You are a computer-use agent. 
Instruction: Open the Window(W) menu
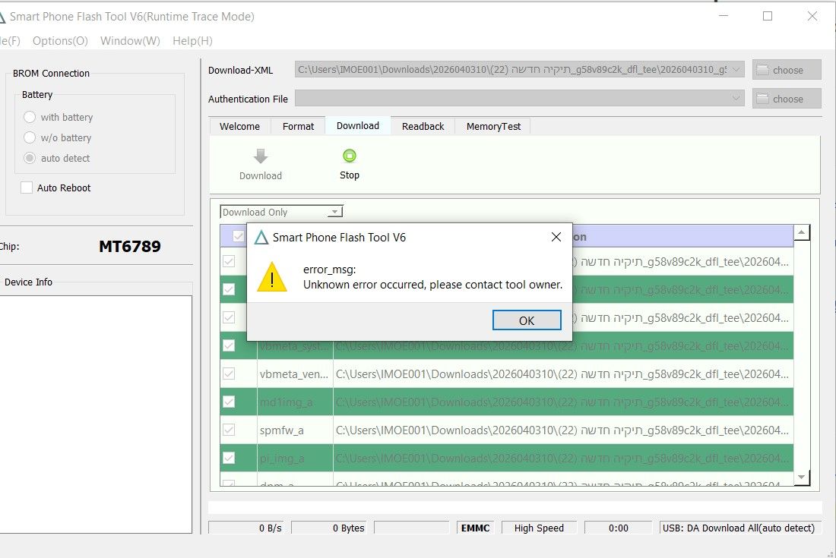(130, 41)
